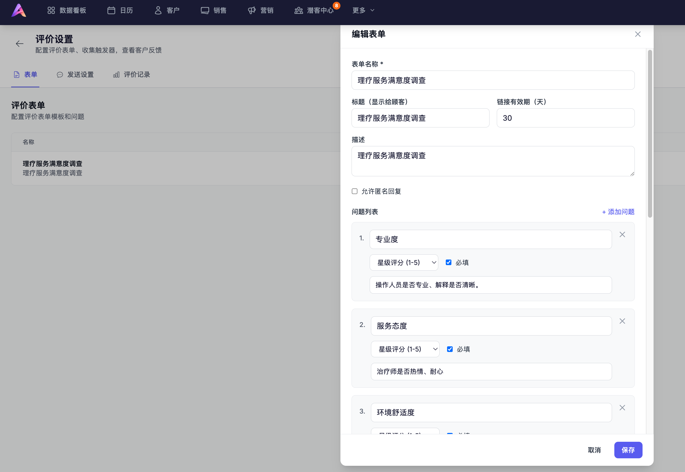
Task: Click the orange 8 notification badge
Action: point(337,5)
